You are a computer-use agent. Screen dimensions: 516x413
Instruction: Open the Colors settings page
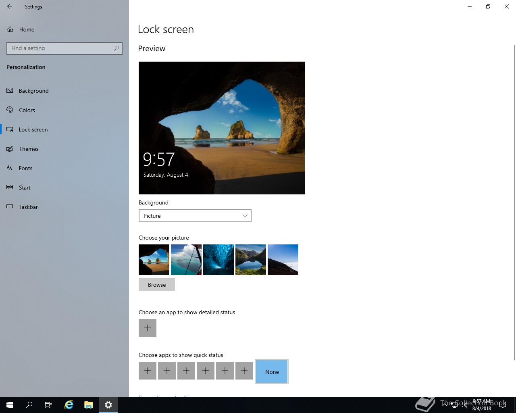coord(64,110)
